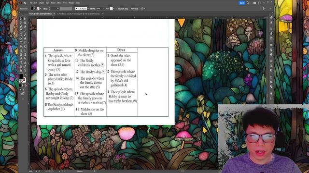309x173 pixels.
Task: Set paint to None in toolbox
Action: click(26, 86)
